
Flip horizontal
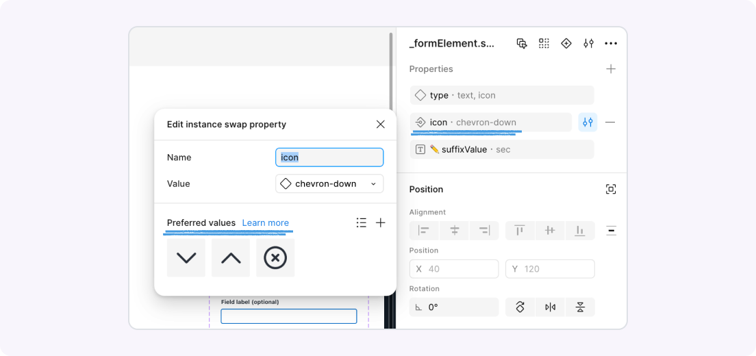tap(550, 307)
